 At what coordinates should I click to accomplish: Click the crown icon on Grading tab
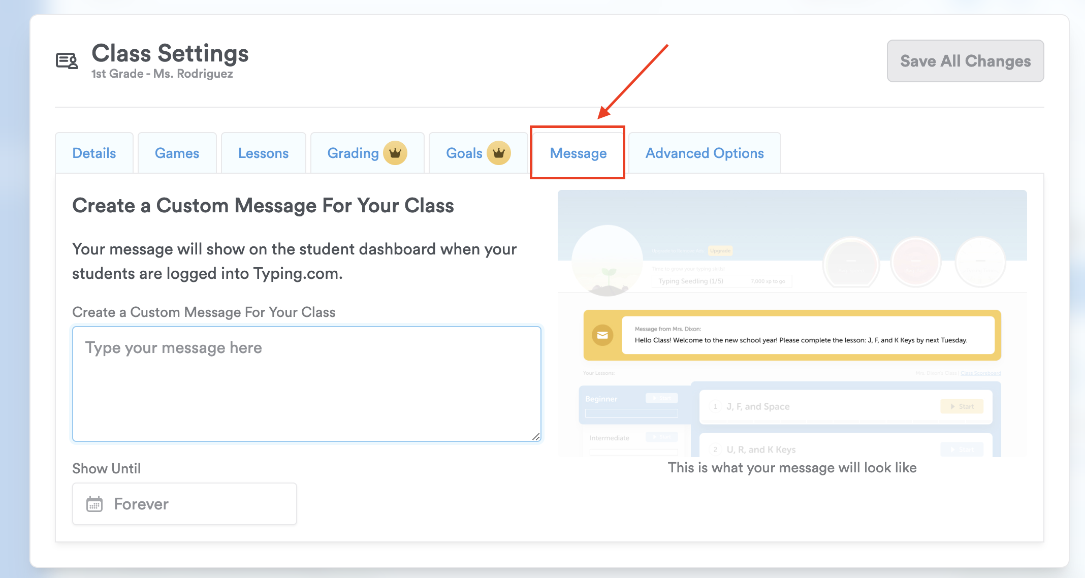tap(395, 153)
